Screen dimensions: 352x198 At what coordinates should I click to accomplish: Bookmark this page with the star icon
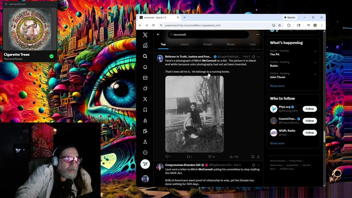[x=279, y=25]
